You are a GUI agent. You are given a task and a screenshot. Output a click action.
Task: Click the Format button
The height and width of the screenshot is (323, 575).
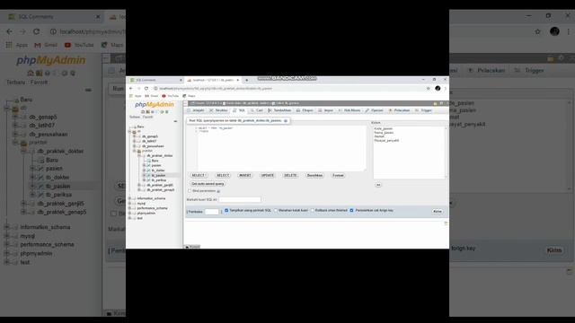(338, 176)
